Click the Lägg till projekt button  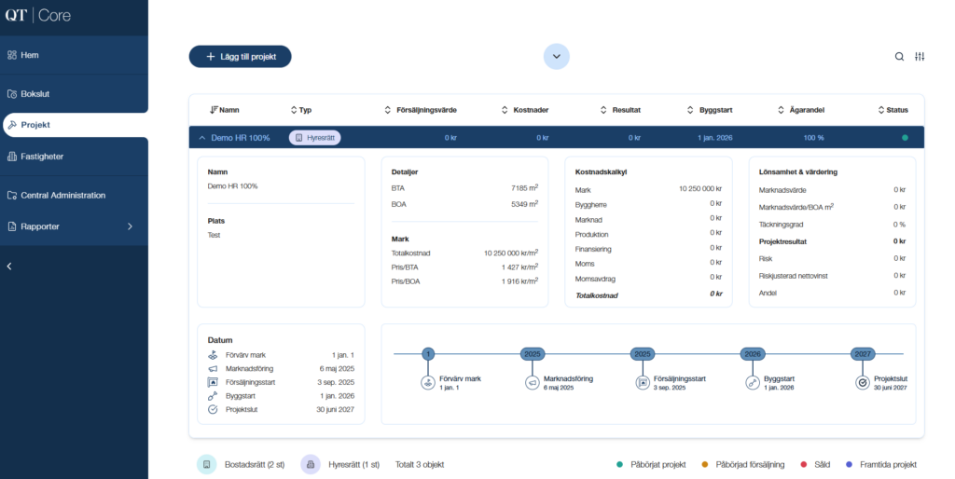tap(241, 57)
